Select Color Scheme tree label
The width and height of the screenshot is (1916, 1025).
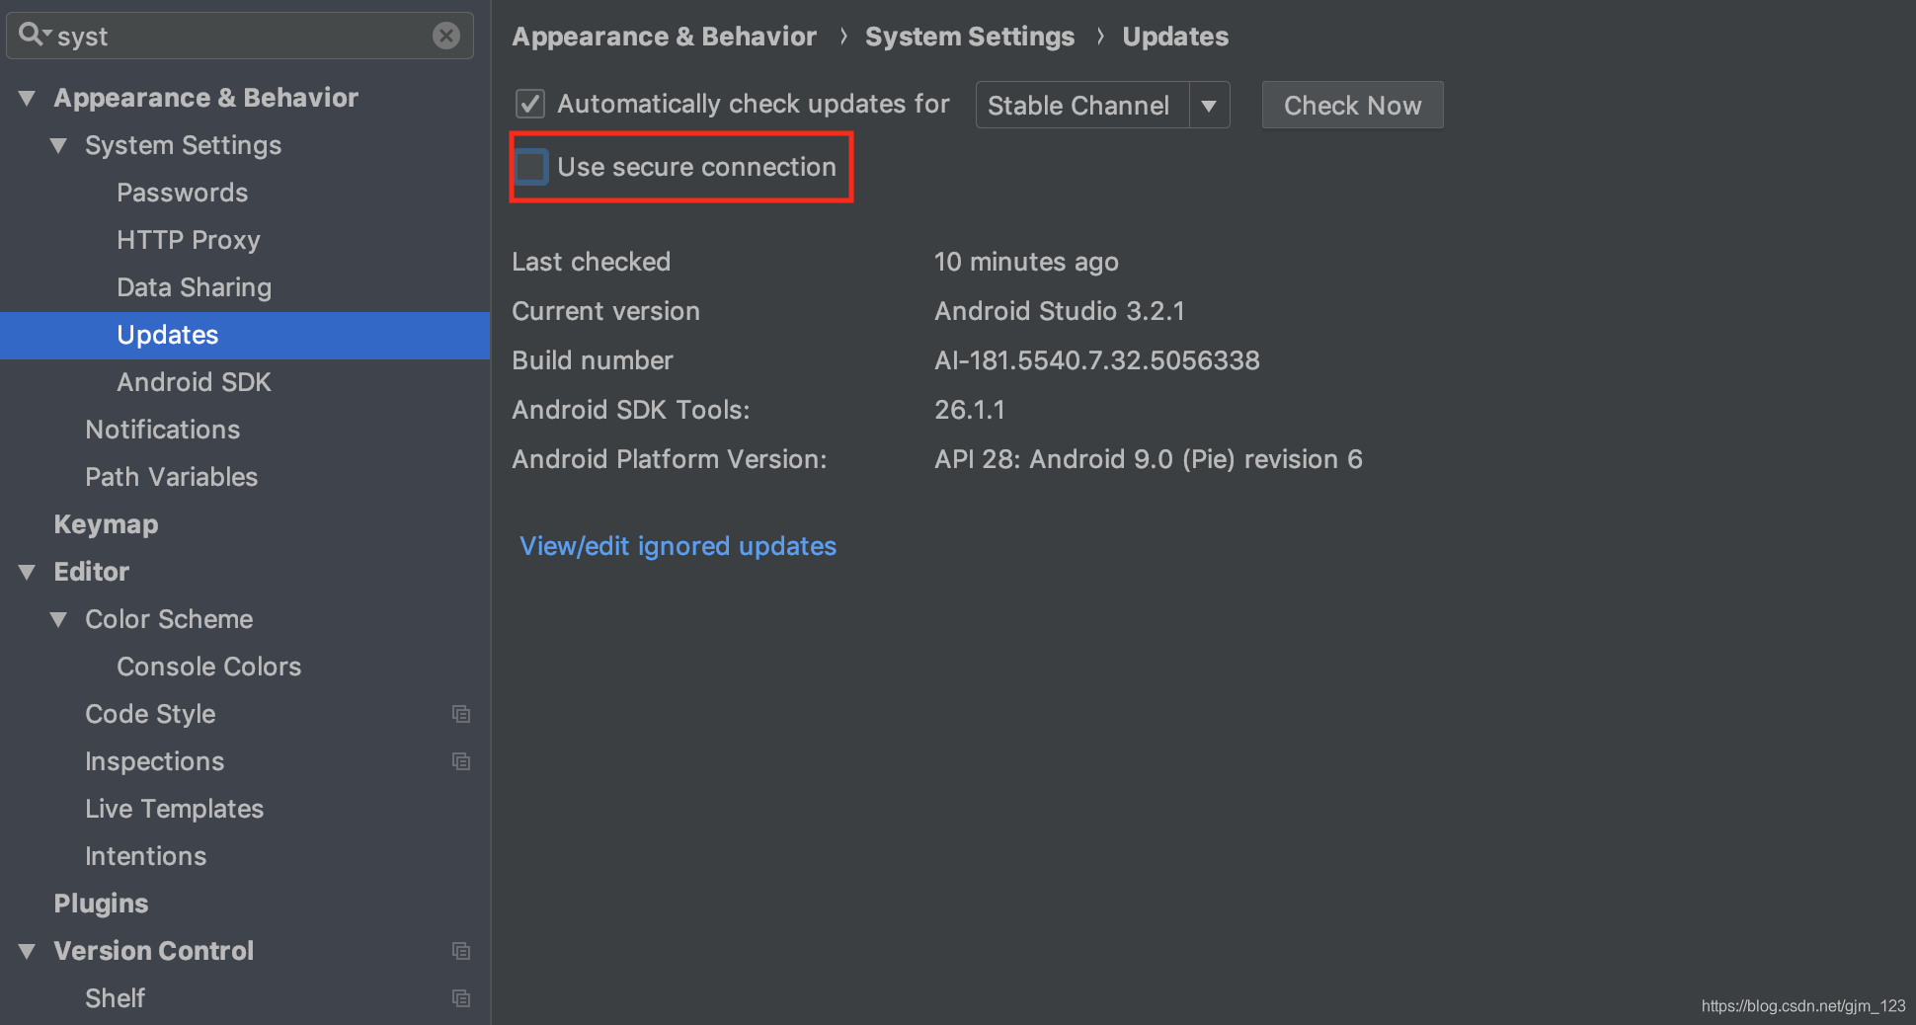pyautogui.click(x=169, y=619)
